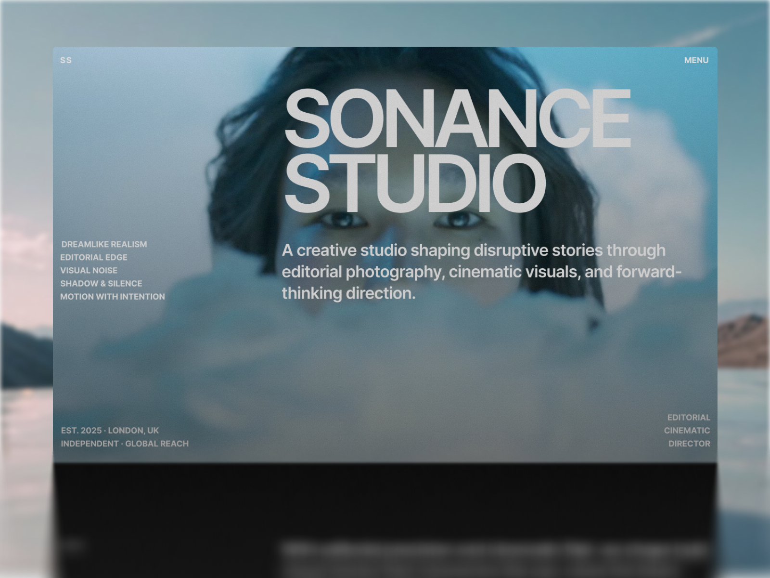Click the EDITORIAL label at bottom right

tap(688, 417)
